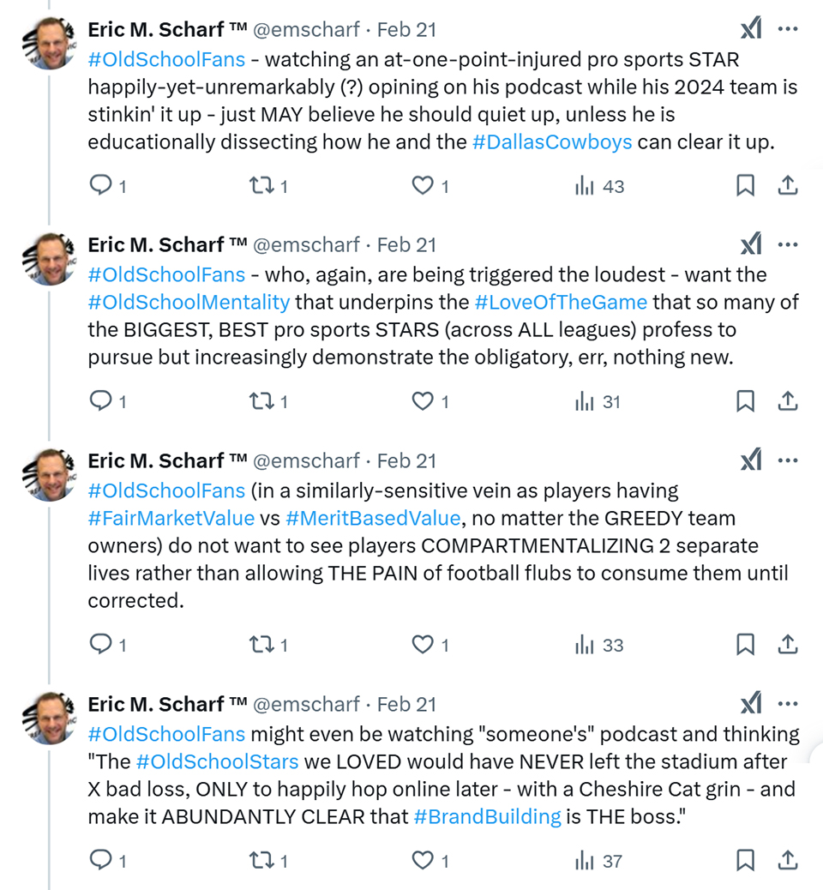Open Grok icon on the DallasCowboys tweet
Viewport: 823px width, 890px height.
pyautogui.click(x=751, y=28)
